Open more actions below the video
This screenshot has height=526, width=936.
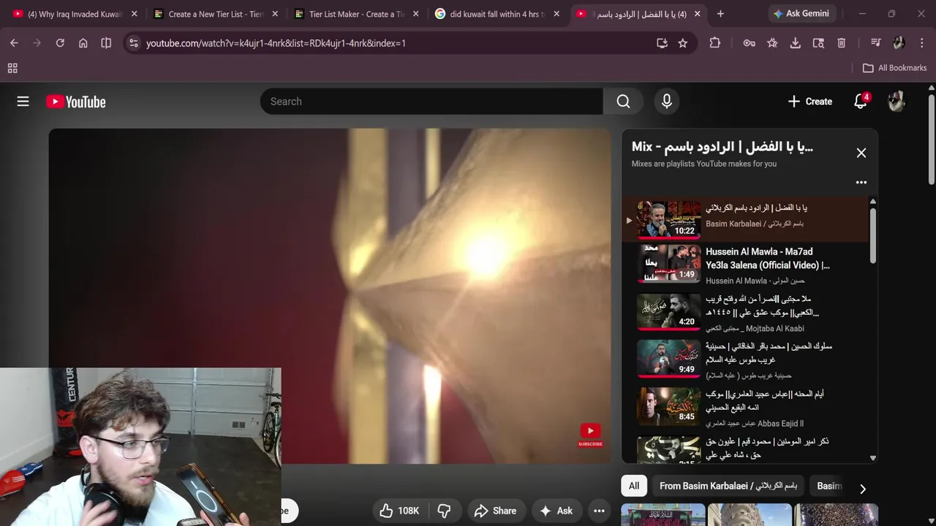(x=599, y=511)
